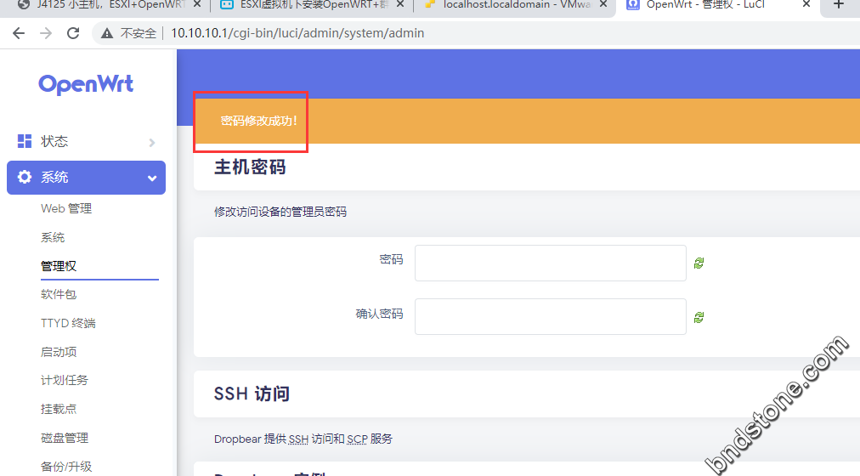
Task: Switch to the ESXI虚拟机下安装OpenWRT tab
Action: [314, 5]
